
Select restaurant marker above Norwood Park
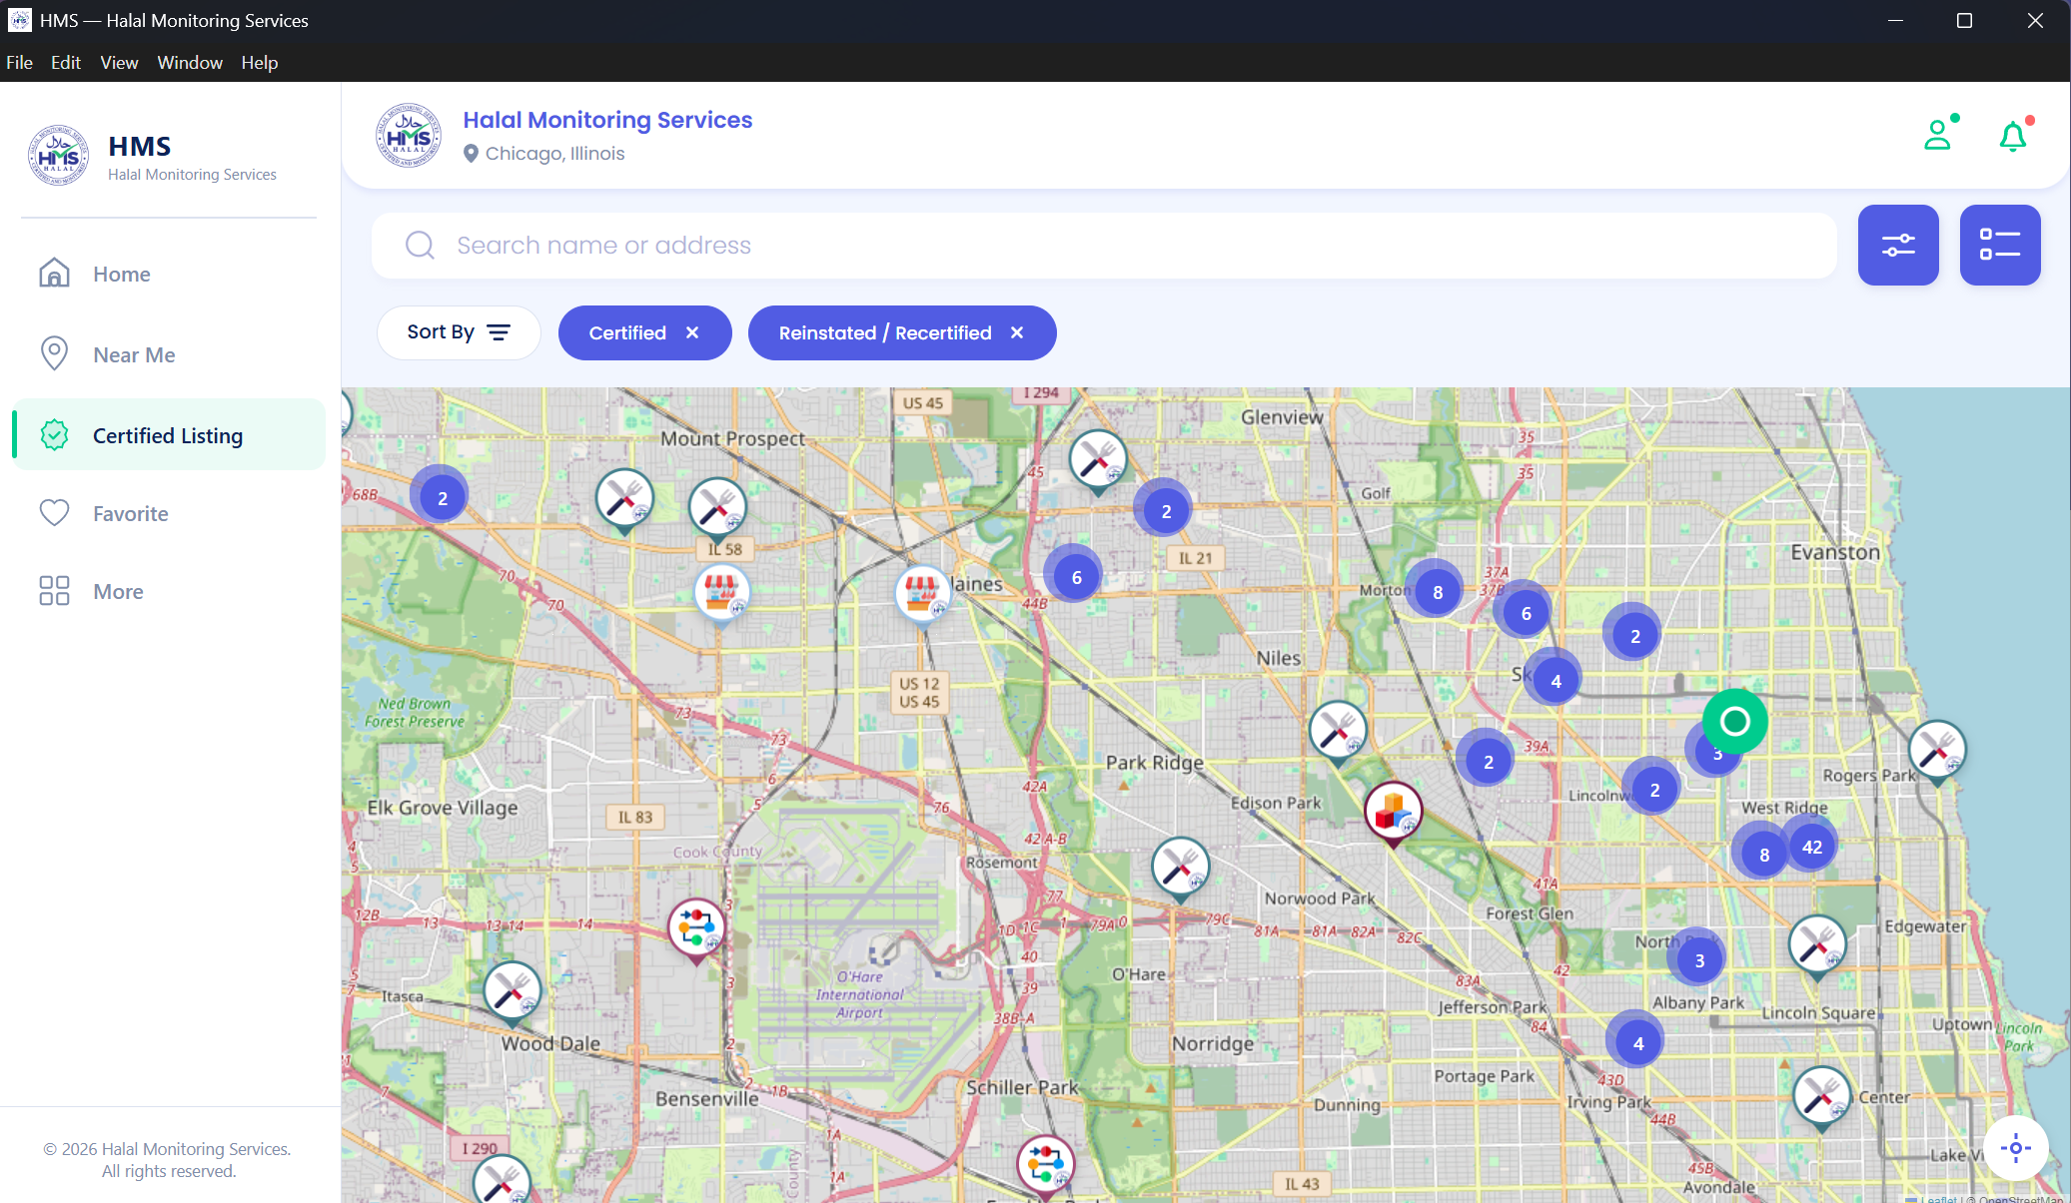pos(1180,868)
